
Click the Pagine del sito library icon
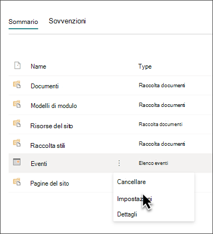17,182
